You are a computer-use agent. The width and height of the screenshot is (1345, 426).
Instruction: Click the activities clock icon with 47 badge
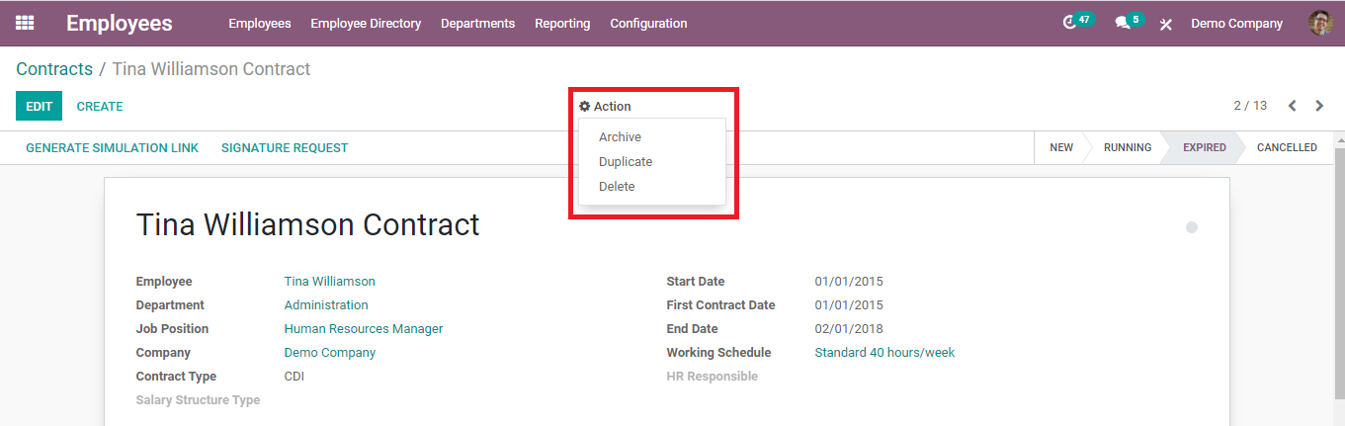coord(1069,23)
